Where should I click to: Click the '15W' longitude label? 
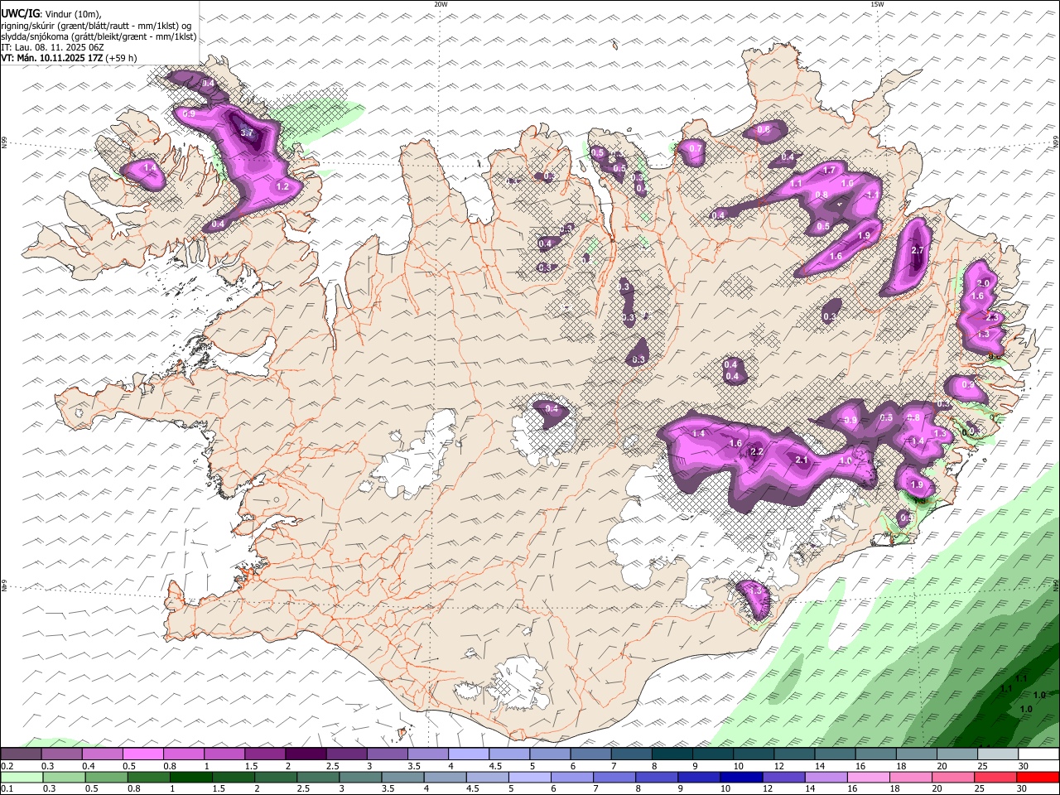pos(877,4)
